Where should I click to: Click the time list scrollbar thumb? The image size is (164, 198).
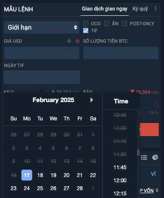[x=138, y=152]
